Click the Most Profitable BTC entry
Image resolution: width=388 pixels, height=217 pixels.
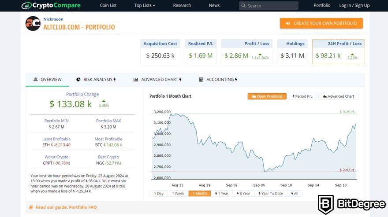[x=108, y=145]
